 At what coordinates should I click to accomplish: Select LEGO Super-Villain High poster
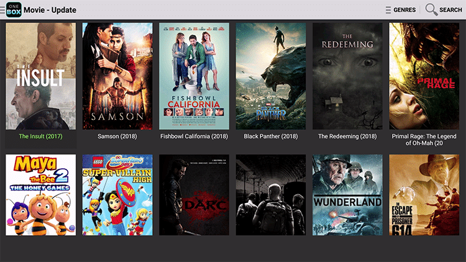pyautogui.click(x=117, y=195)
